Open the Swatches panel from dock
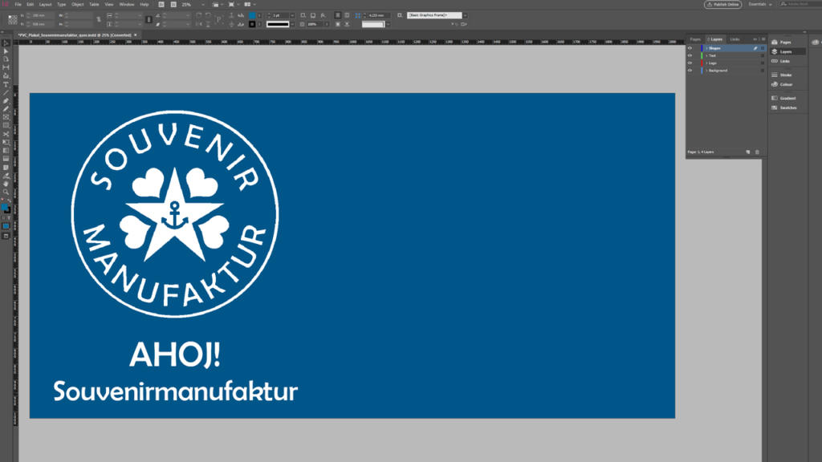The width and height of the screenshot is (822, 462). coord(787,107)
